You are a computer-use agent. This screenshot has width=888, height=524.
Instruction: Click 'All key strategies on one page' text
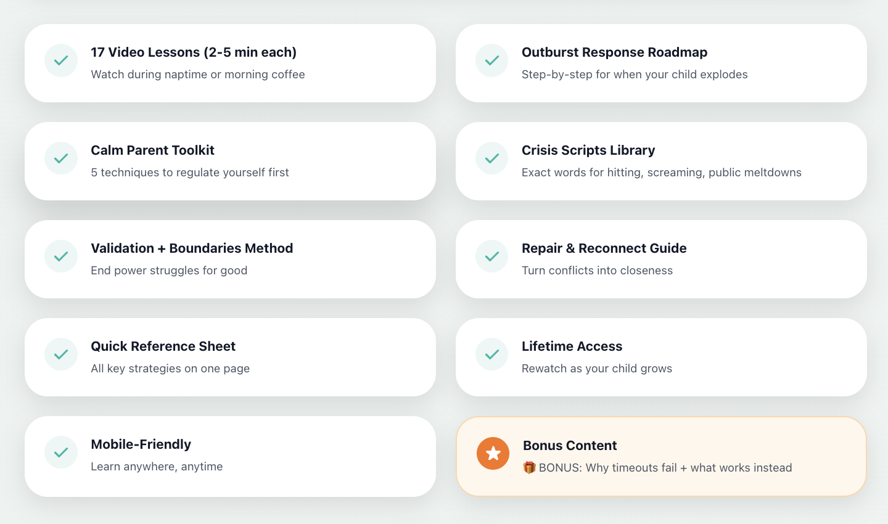click(x=170, y=369)
